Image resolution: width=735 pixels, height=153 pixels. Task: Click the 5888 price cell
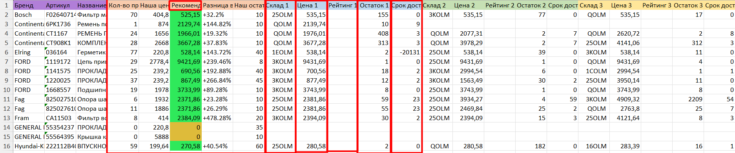pyautogui.click(x=154, y=137)
